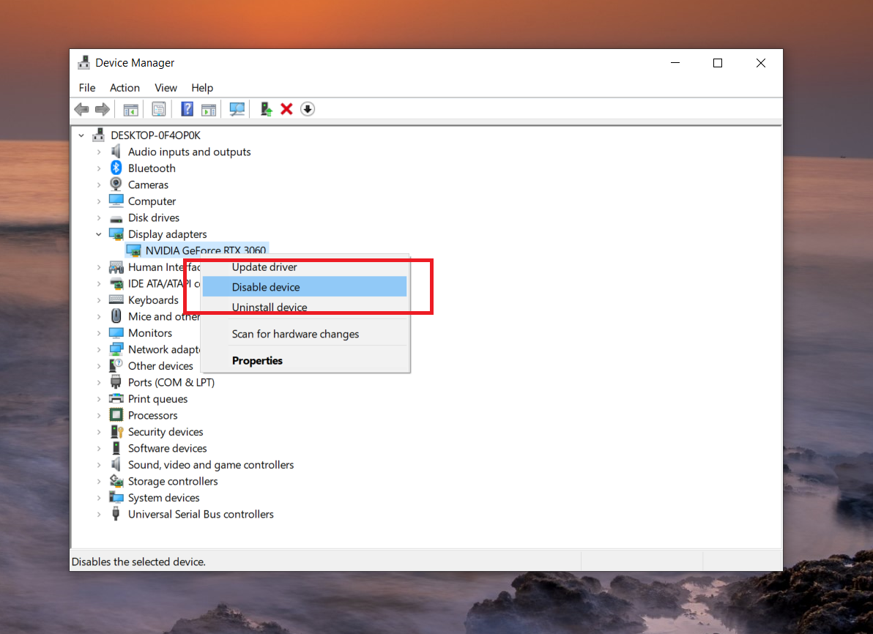
Task: Click the Show/Hide Console Tree toolbar icon
Action: pyautogui.click(x=130, y=109)
